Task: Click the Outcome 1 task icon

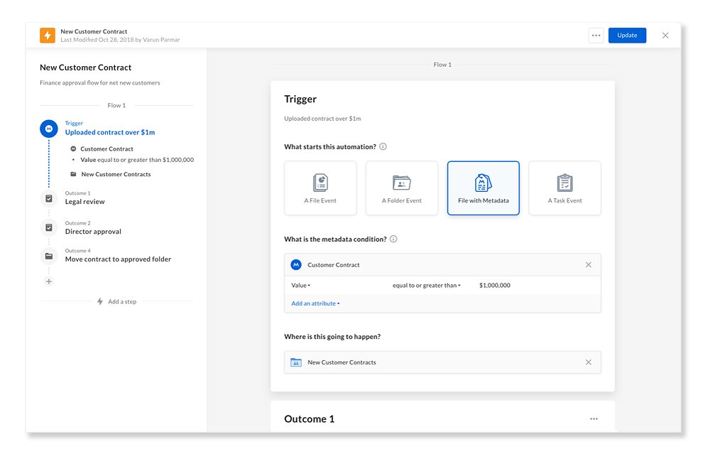Action: (48, 198)
